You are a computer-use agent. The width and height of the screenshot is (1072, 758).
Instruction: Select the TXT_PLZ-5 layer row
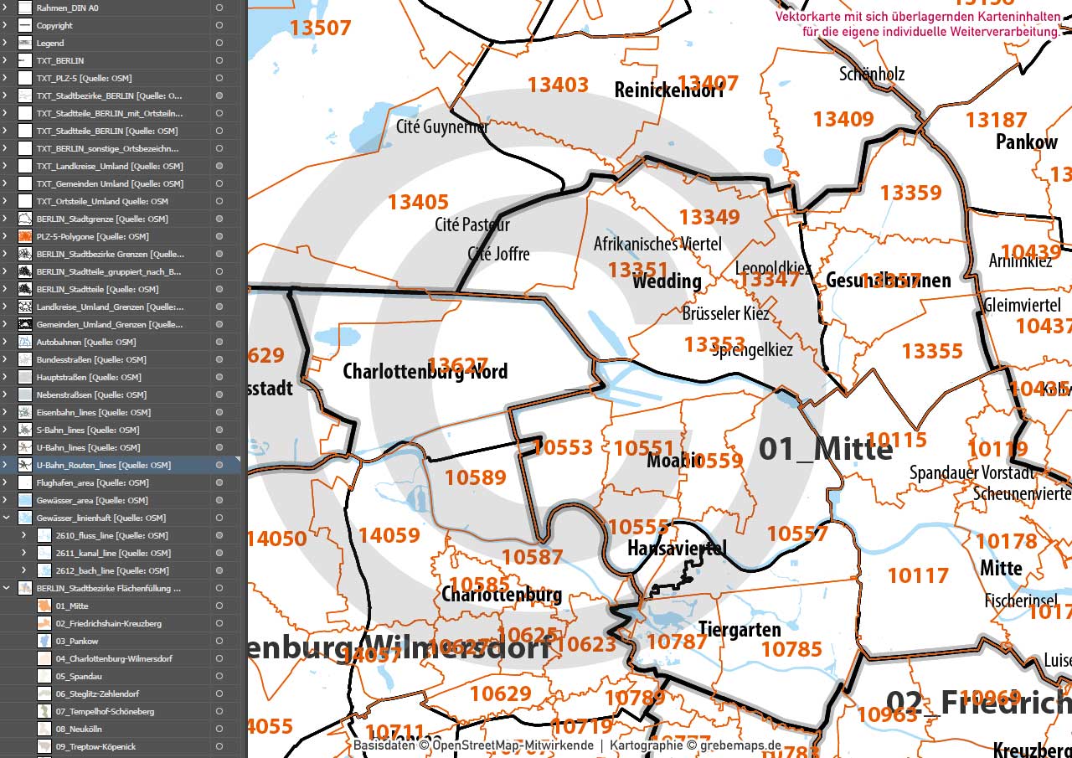(x=109, y=79)
